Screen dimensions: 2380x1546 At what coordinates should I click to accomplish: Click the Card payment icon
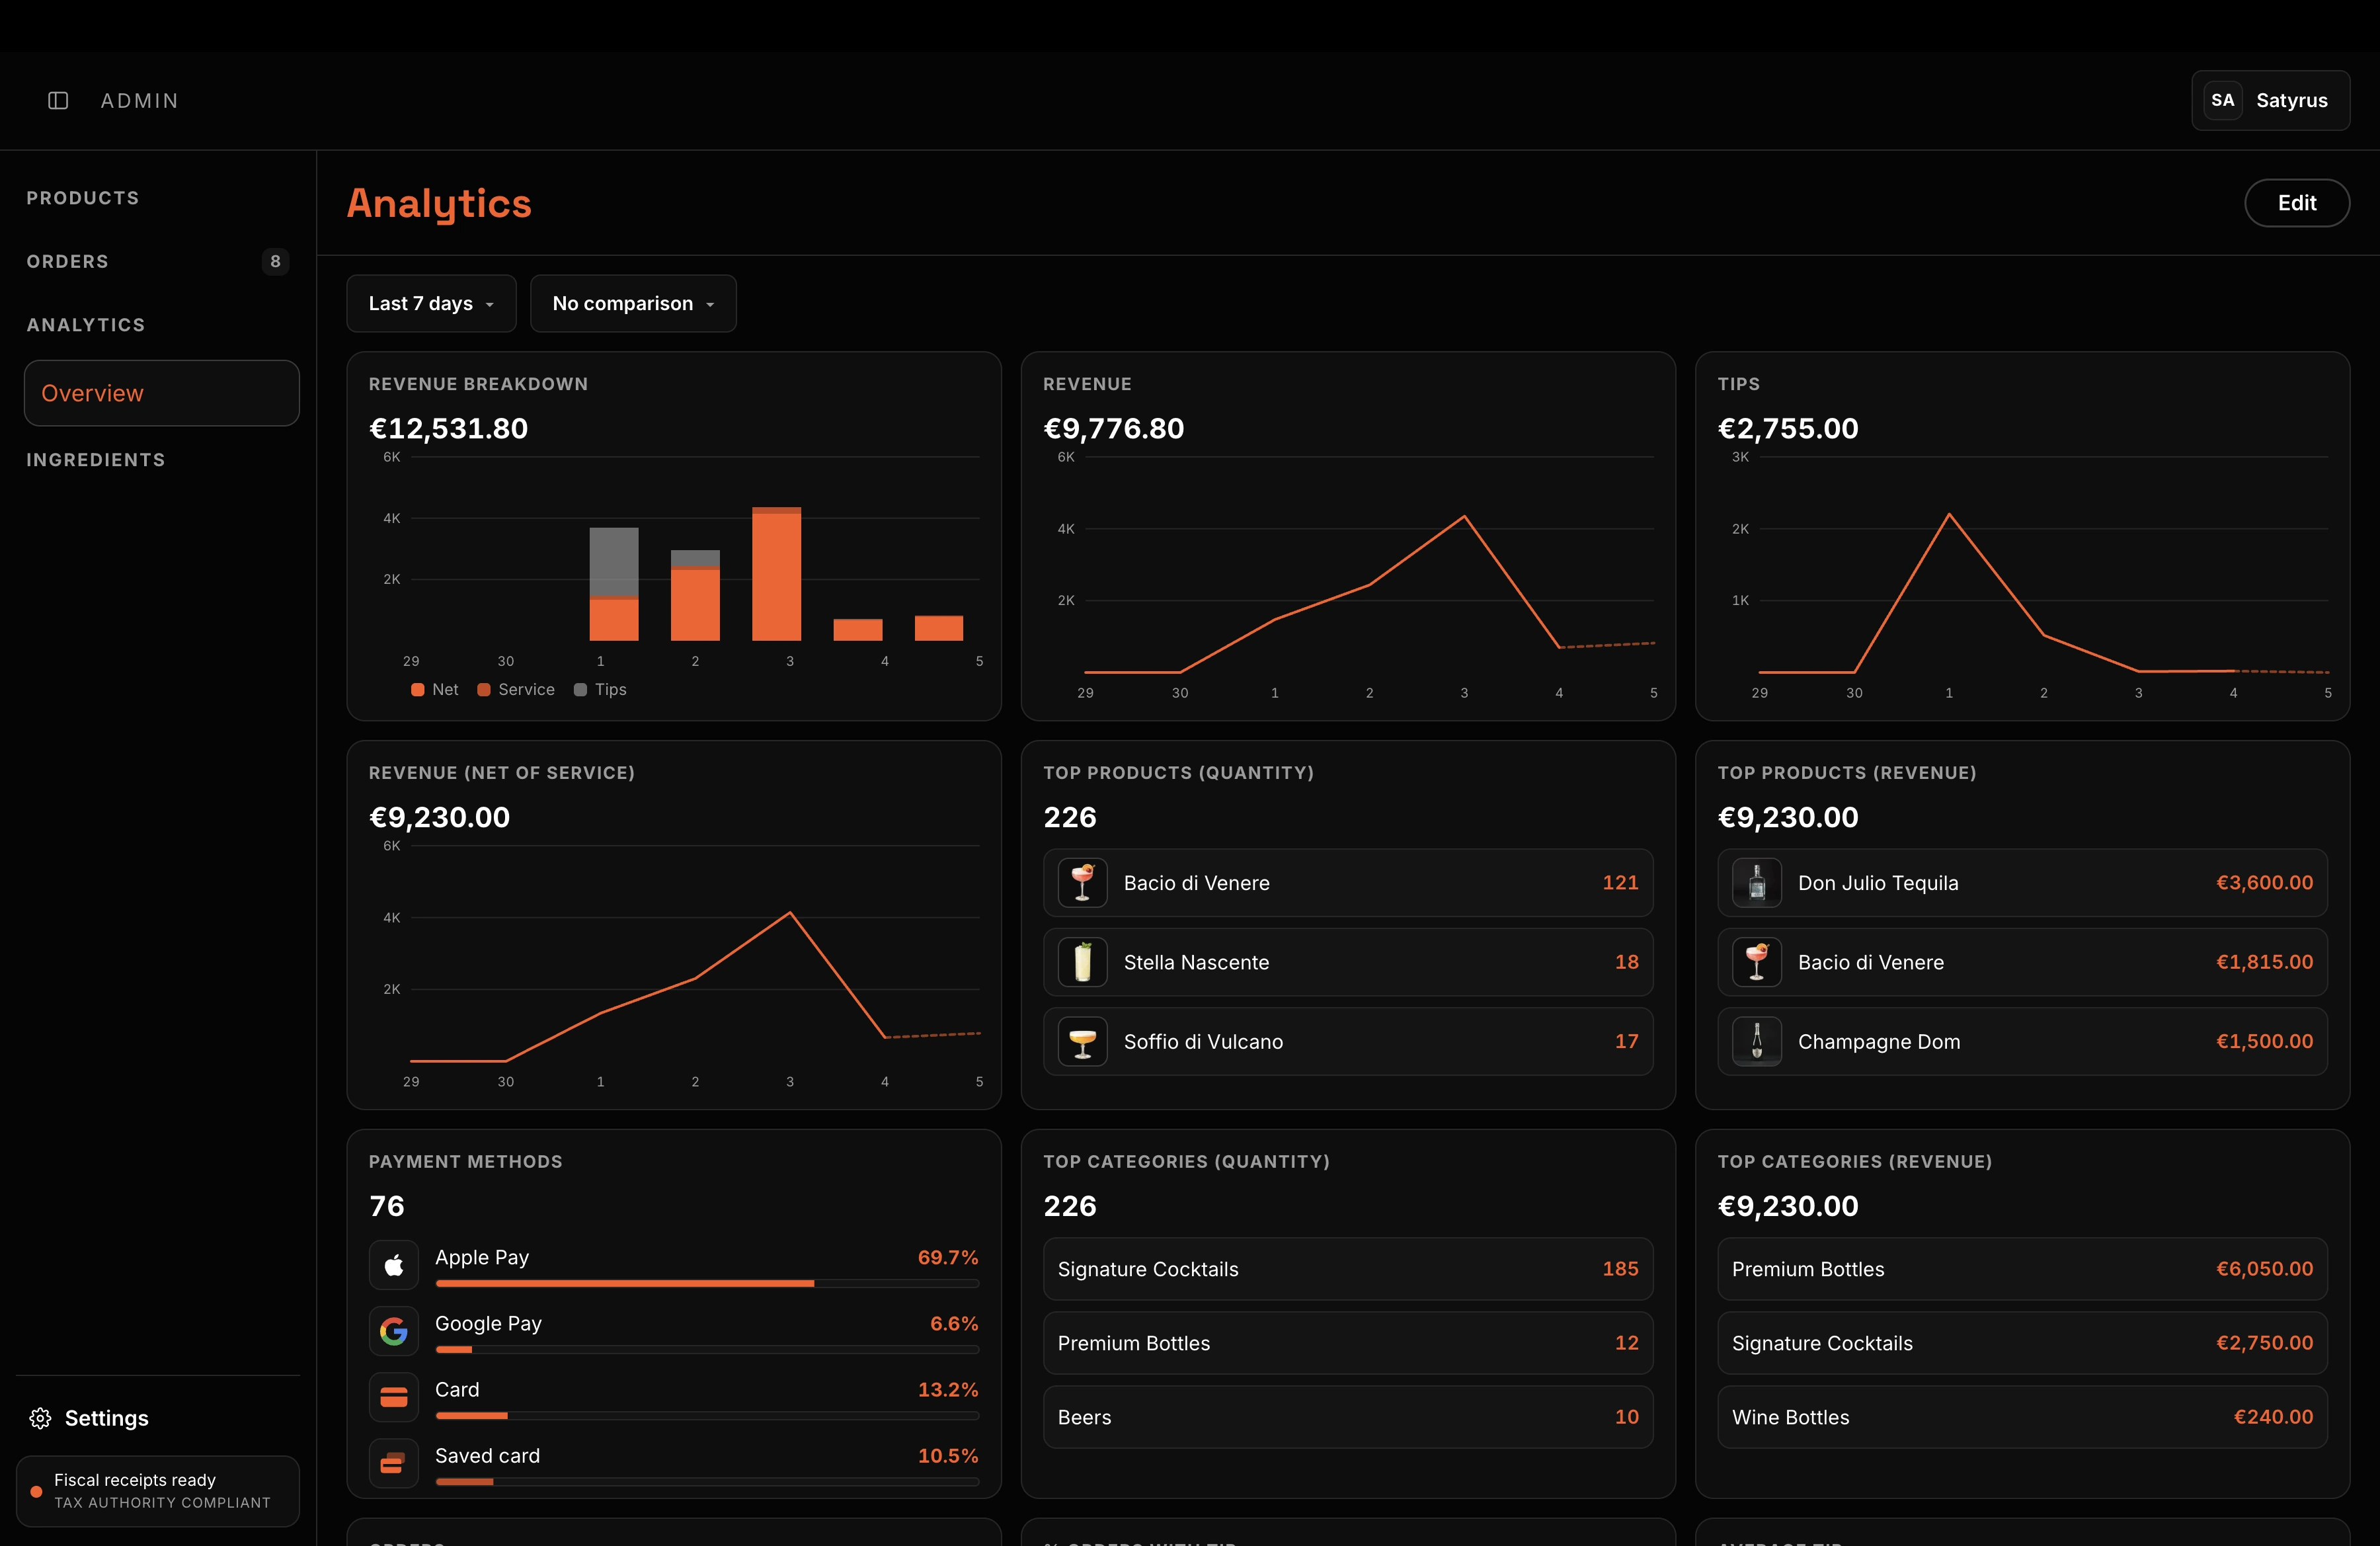[x=394, y=1397]
